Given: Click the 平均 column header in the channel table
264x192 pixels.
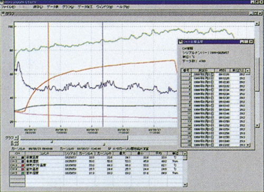Looking at the screenshot, I should pyautogui.click(x=158, y=153).
